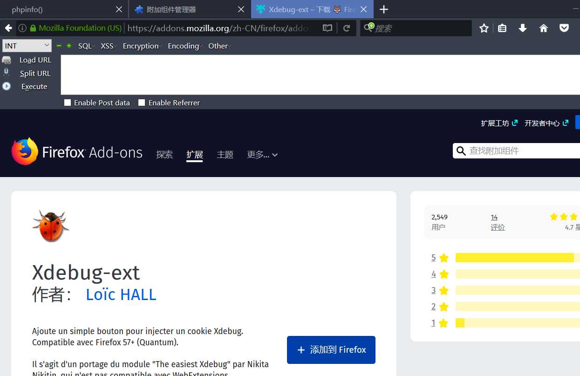Open site information icon in address bar
Screen dimensions: 580x376
[22, 28]
